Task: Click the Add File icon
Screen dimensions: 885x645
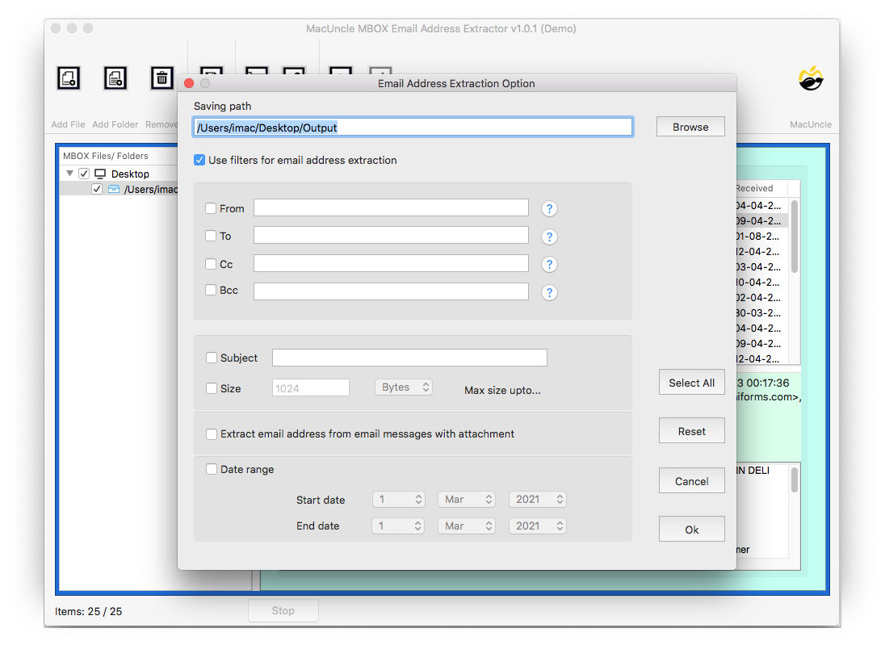Action: point(68,78)
